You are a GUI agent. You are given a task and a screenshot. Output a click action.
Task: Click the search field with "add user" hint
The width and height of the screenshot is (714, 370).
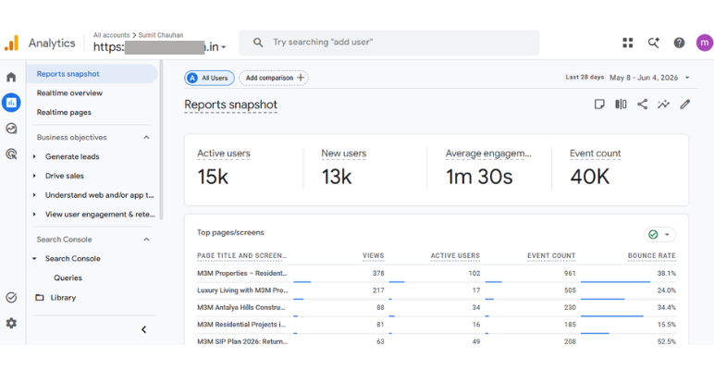coord(389,43)
